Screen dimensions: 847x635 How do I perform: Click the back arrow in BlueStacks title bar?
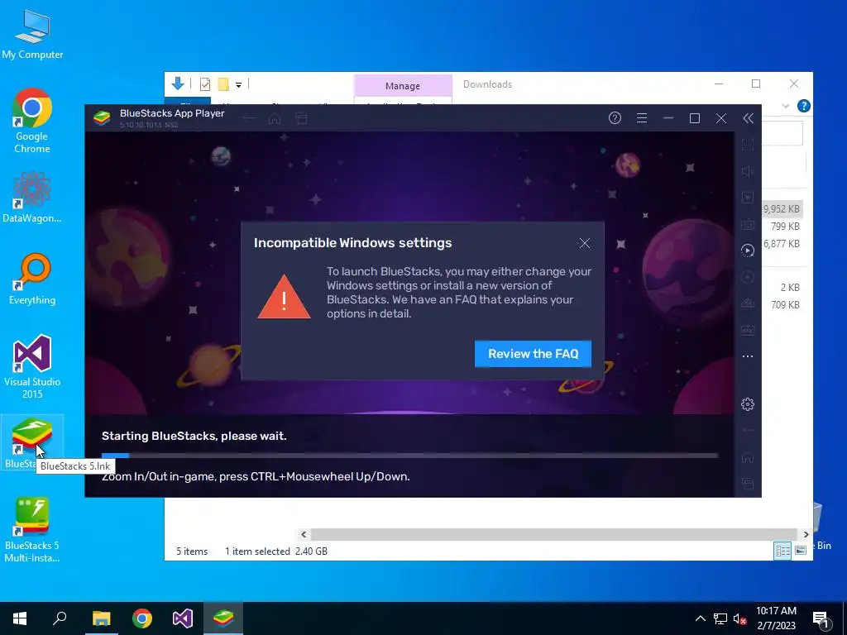248,118
